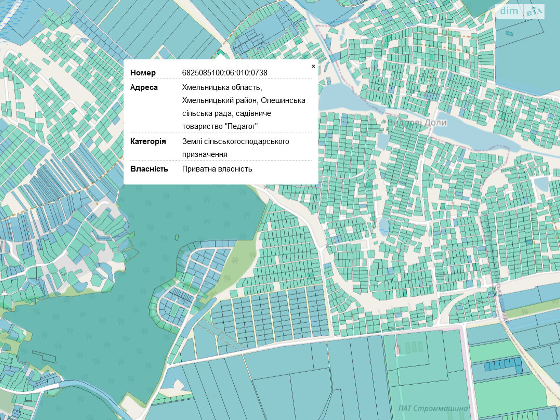The image size is (560, 420).
Task: Click the 'ПАТ Строммашина' map label
Action: [433, 408]
